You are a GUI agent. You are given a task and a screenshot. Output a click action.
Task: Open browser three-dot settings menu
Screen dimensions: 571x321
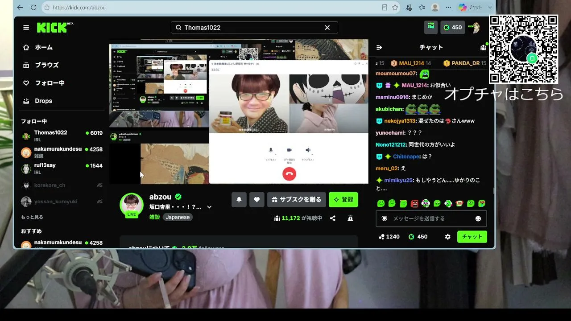pyautogui.click(x=448, y=8)
